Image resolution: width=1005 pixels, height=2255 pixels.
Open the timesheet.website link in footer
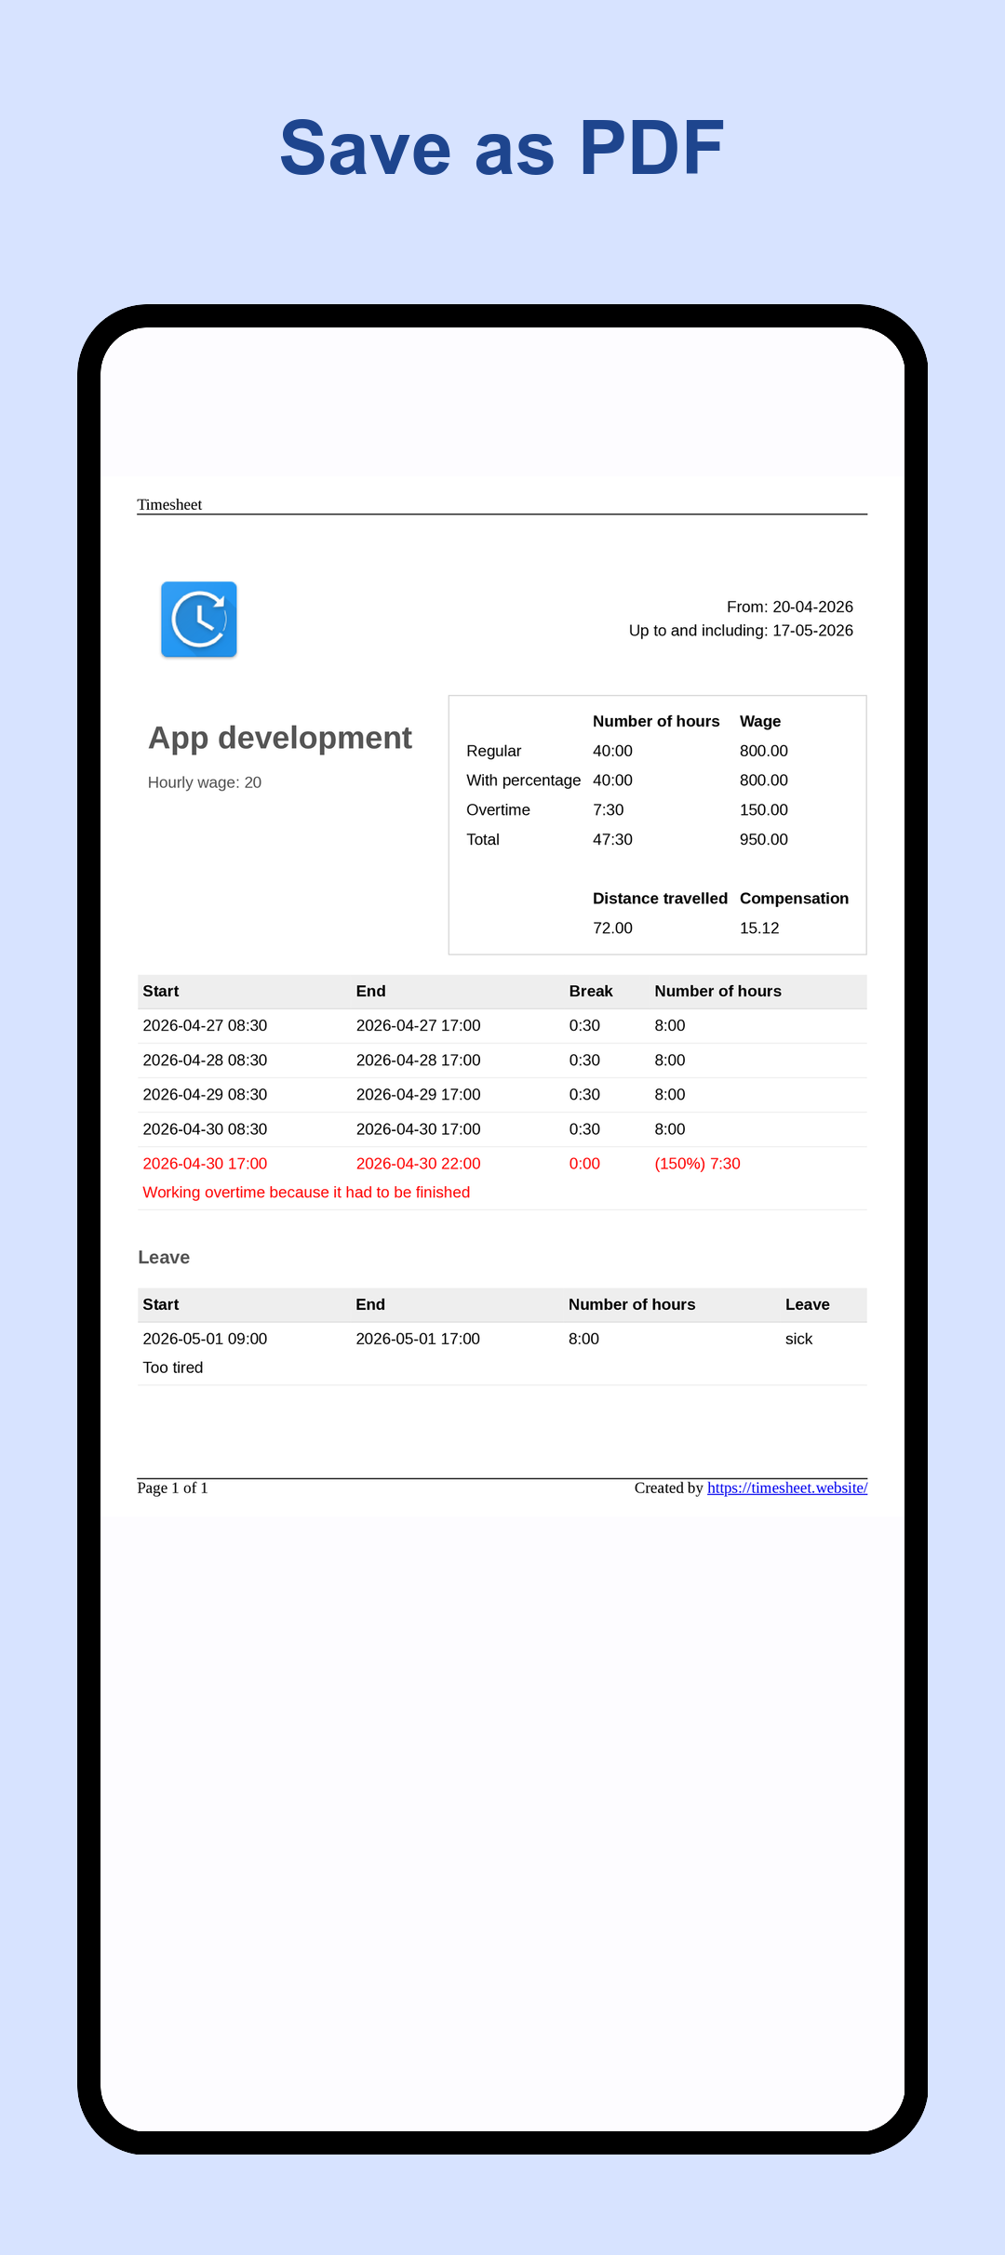[x=787, y=1488]
